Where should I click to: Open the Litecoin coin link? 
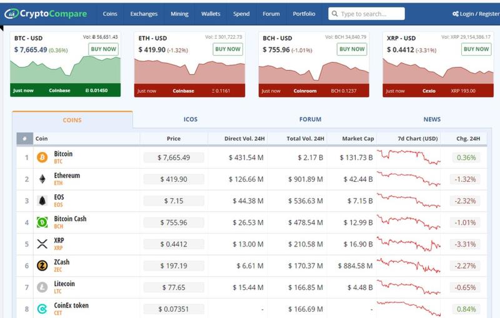pos(64,284)
